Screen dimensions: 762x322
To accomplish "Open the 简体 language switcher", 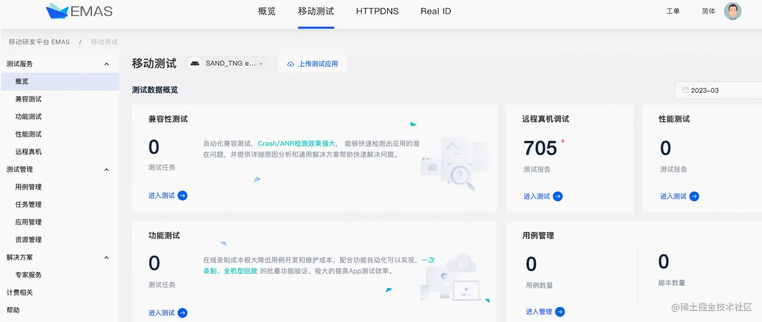I will point(709,11).
